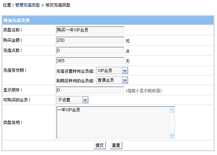This screenshot has width=217, height=155.
Task: Click the textarea scrollbar down arrow
Action: pyautogui.click(x=172, y=136)
